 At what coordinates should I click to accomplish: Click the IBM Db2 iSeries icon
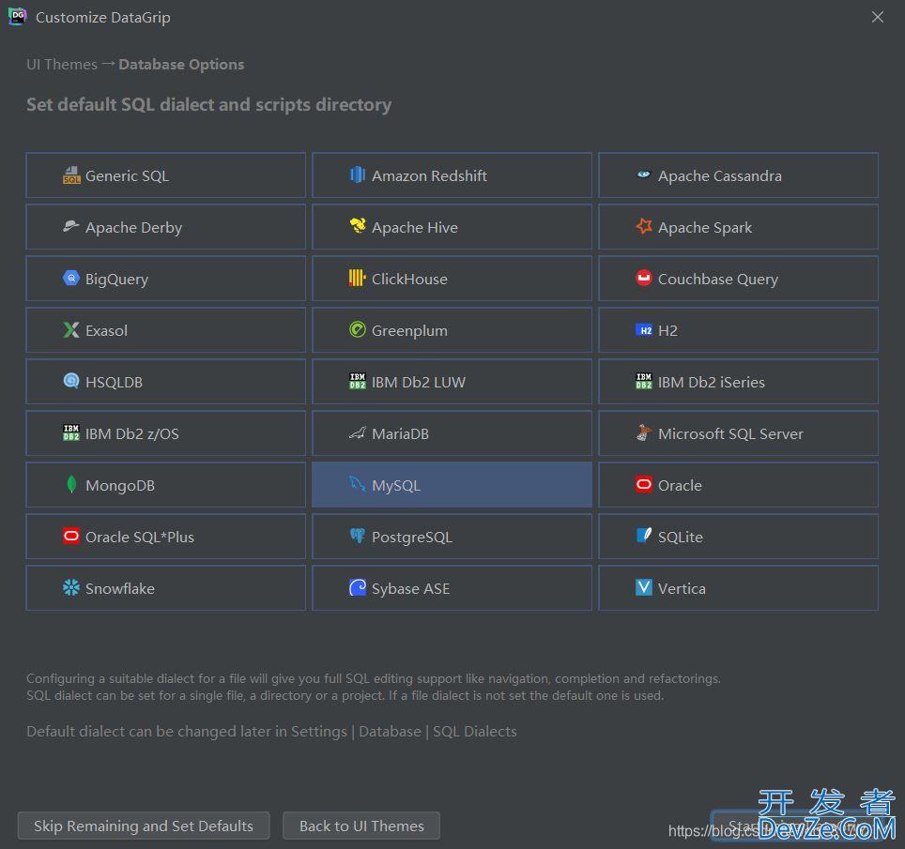pos(643,381)
